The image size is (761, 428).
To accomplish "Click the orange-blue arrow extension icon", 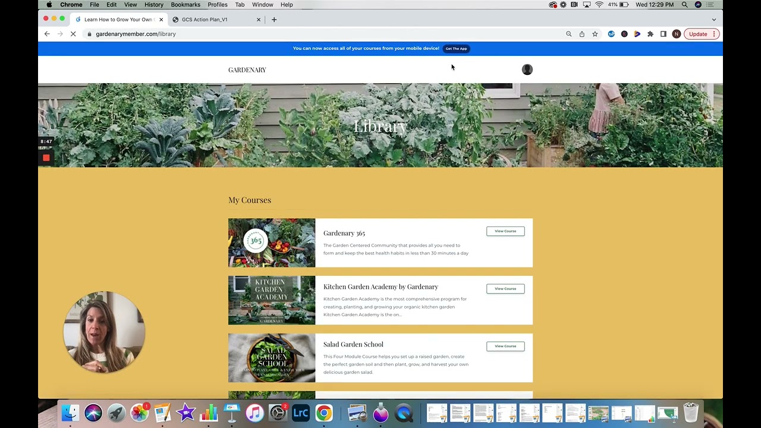I will coord(637,34).
